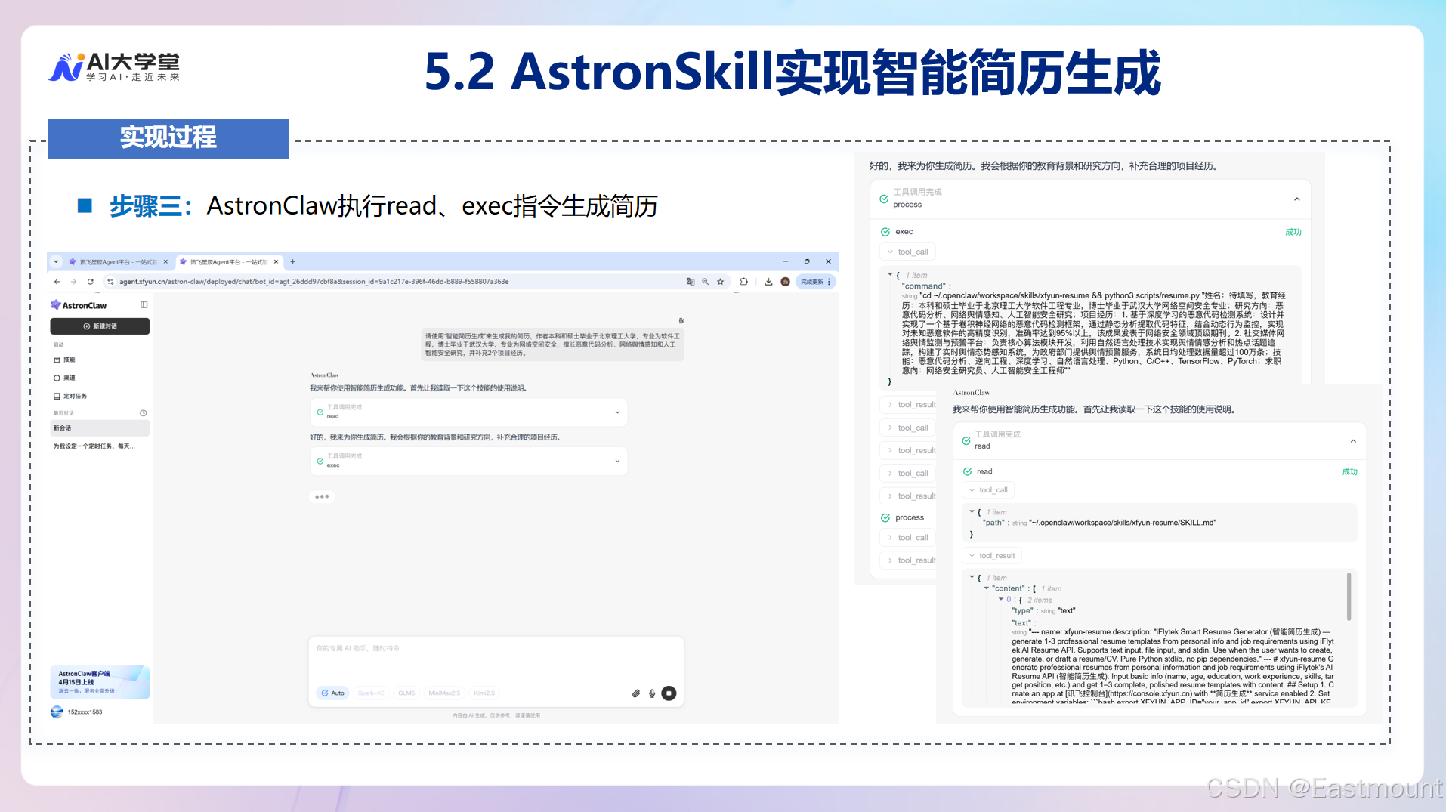The height and width of the screenshot is (812, 1446).
Task: Open the 152xxxx1583 user account avatar
Action: pos(57,712)
